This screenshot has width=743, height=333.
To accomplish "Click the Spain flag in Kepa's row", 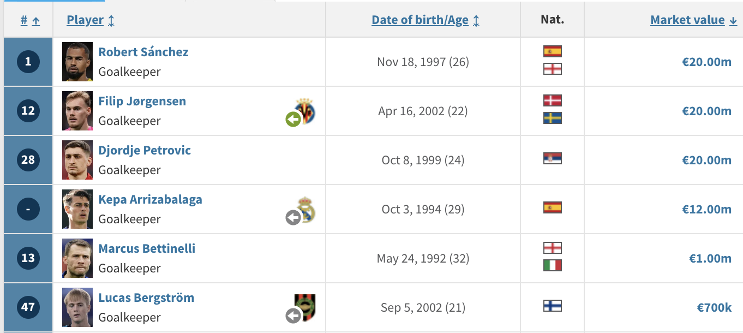I will 553,207.
